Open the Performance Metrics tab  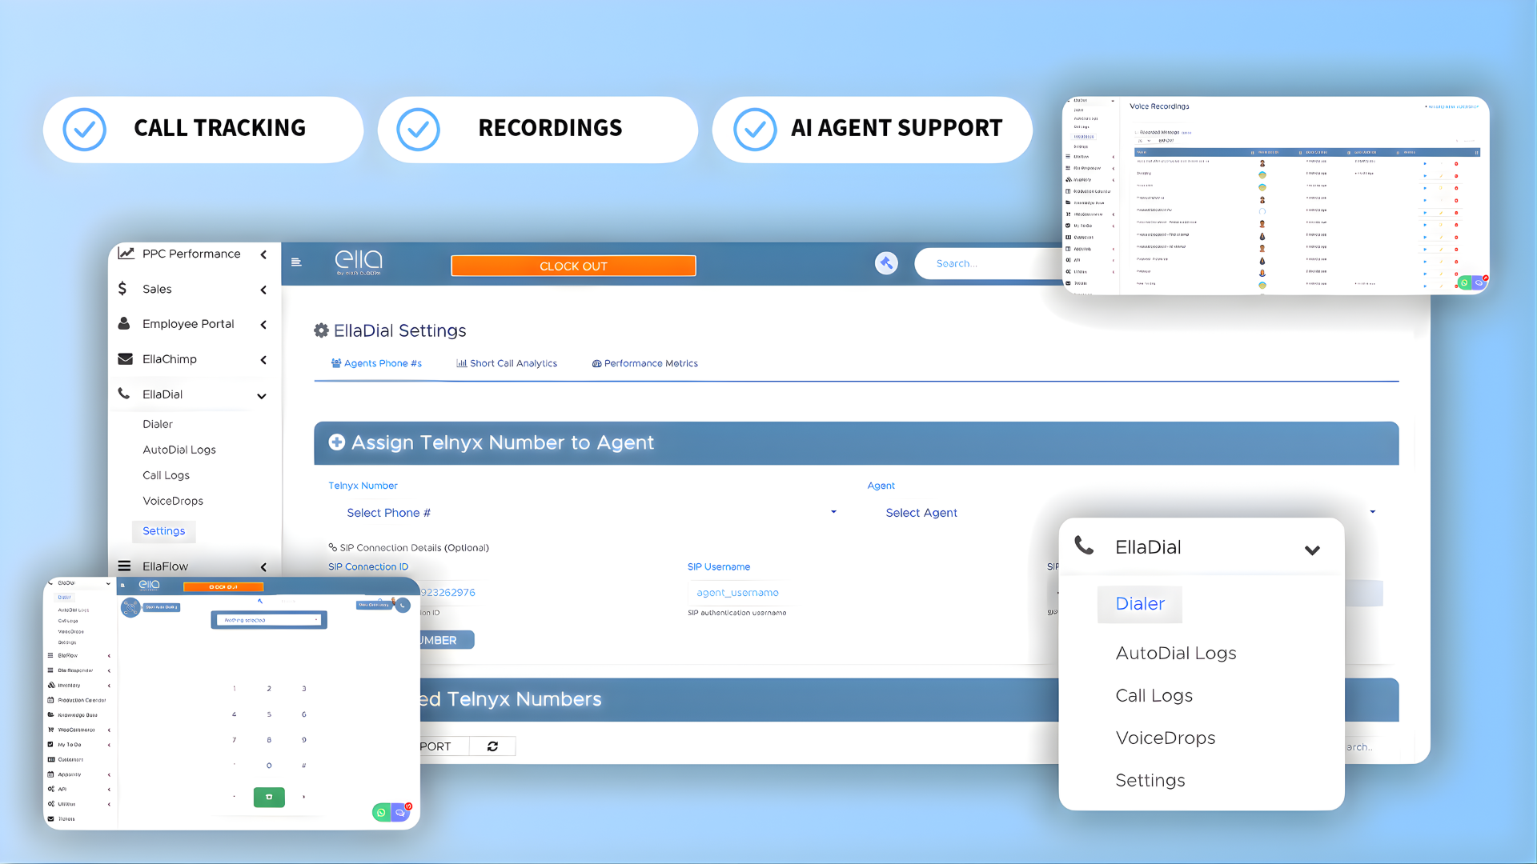645,363
